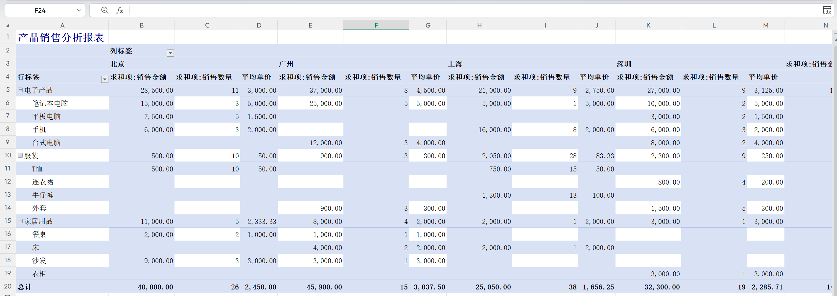
Task: Click the cell with value 83.33
Action: [x=596, y=156]
